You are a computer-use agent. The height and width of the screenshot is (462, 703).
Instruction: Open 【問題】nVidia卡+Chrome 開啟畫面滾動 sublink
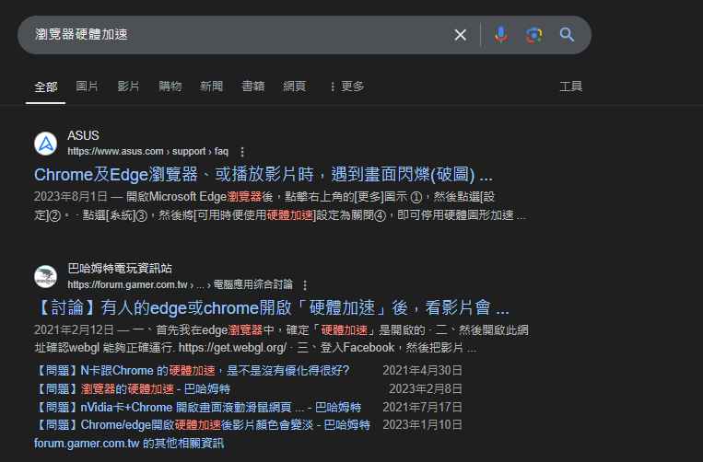(x=198, y=407)
